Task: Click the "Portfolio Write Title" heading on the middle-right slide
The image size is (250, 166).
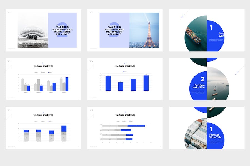Action: pos(199,86)
